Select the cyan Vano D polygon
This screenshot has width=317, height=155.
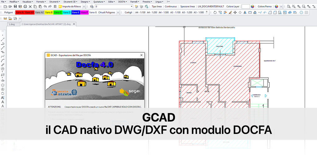point(67,12)
